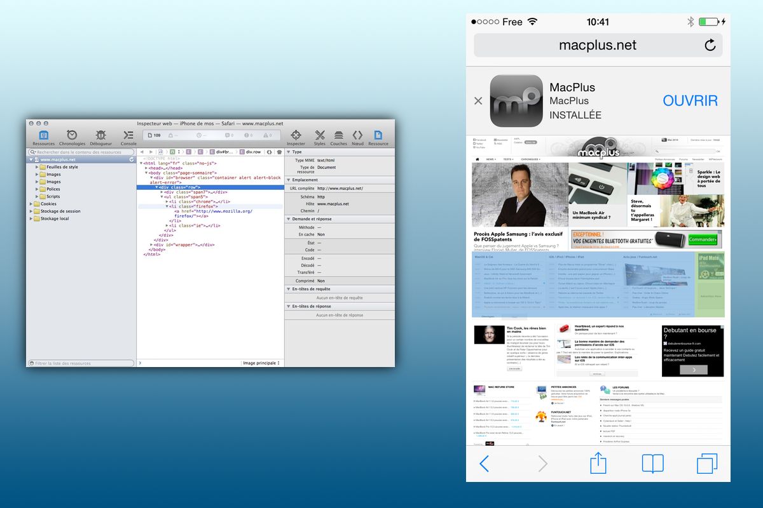The height and width of the screenshot is (508, 763).
Task: Tap OUVRIR to open MacPlus app
Action: coord(690,101)
